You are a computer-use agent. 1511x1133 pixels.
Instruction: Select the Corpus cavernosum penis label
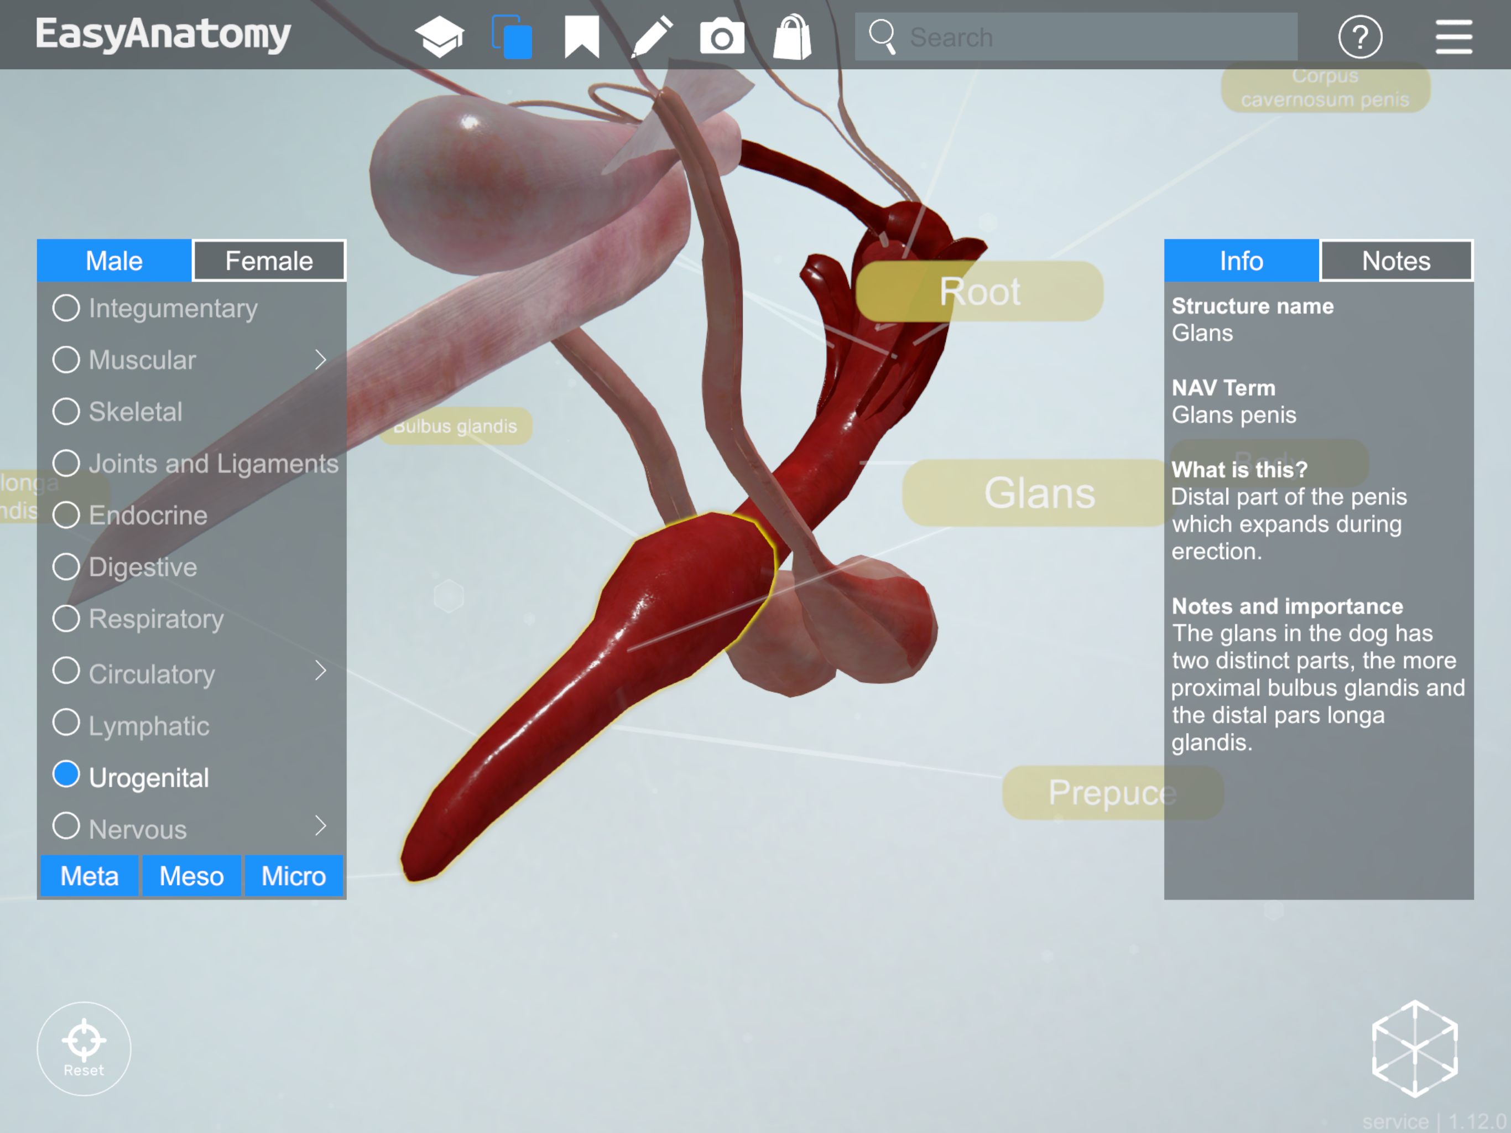1325,88
